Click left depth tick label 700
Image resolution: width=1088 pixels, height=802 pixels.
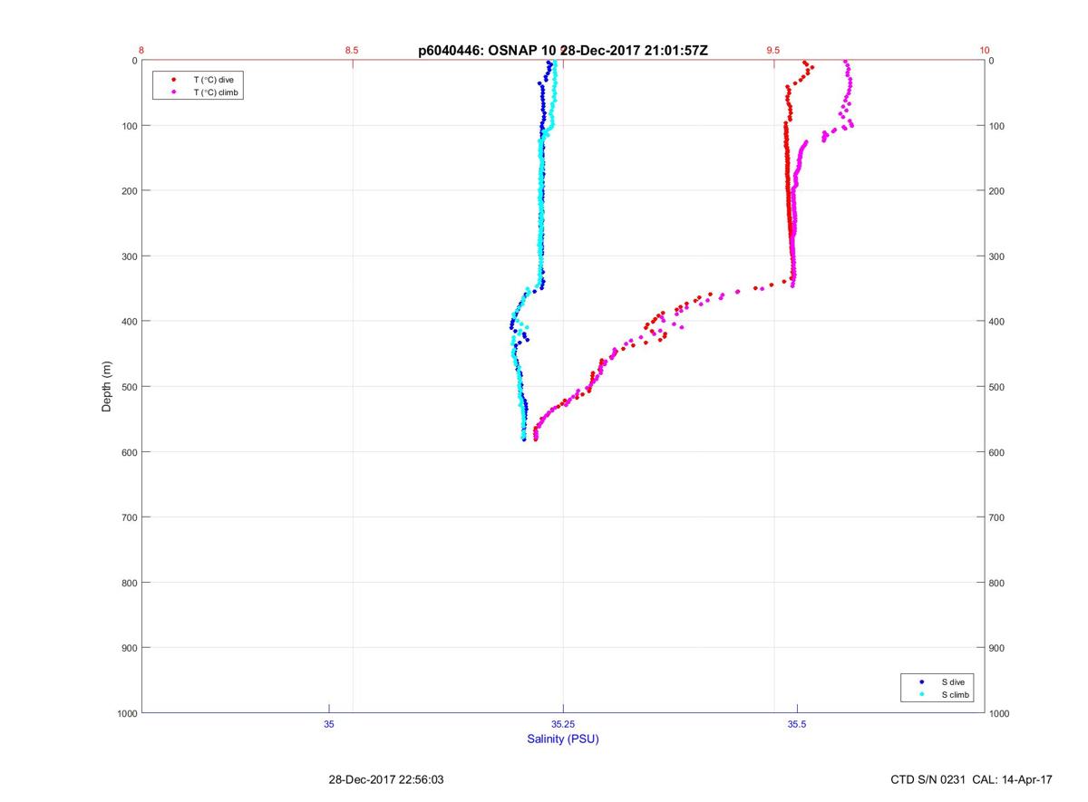tap(129, 517)
